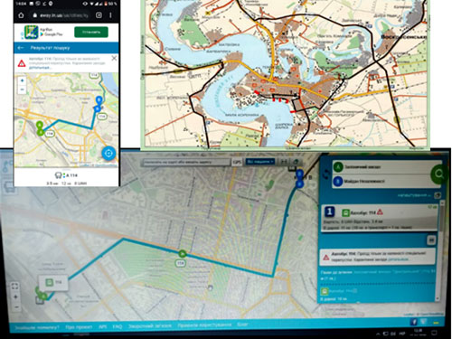The width and height of the screenshot is (452, 339).
Task: Zoom in on the phone map
Action: click(x=22, y=80)
